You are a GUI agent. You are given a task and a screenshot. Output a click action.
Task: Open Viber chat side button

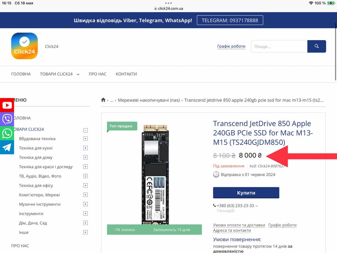point(7,119)
